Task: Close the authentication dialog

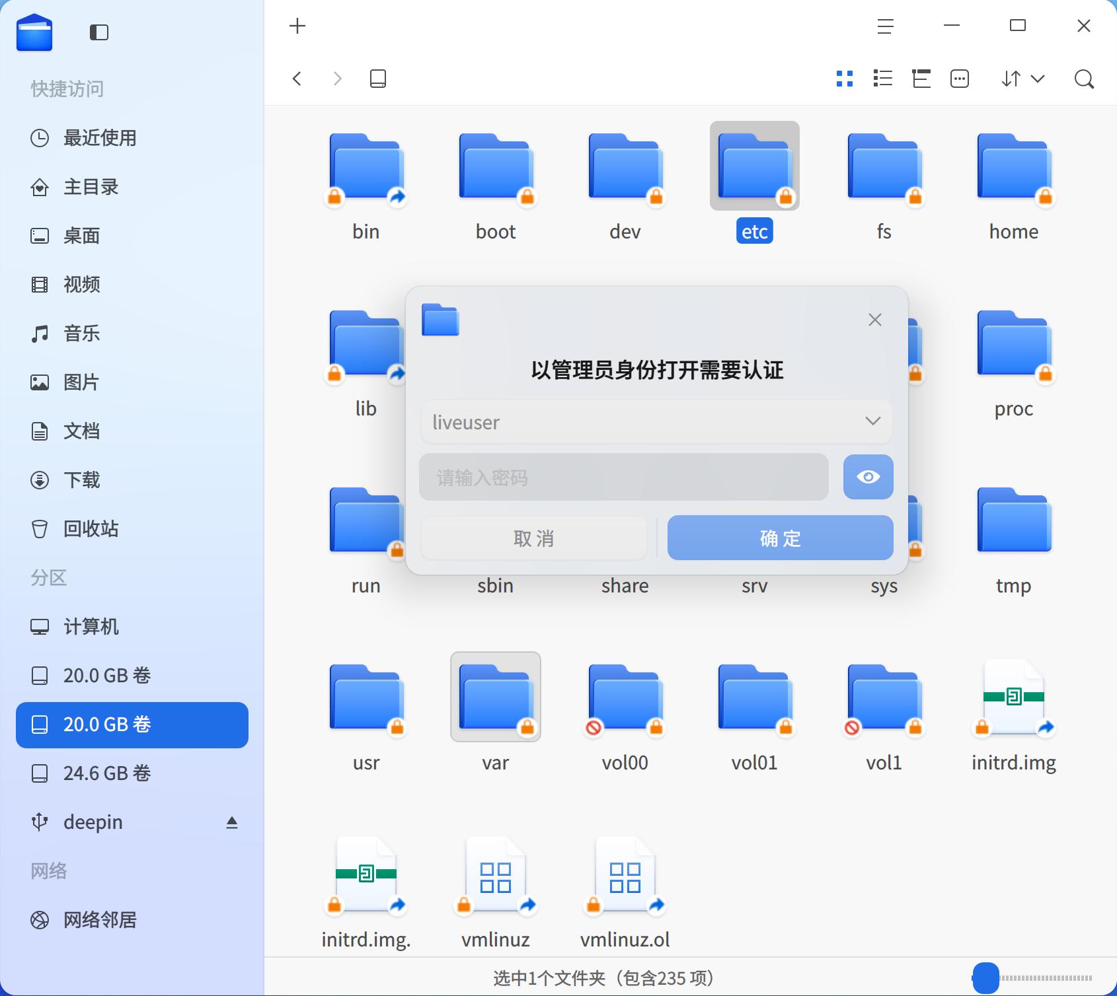Action: tap(875, 320)
